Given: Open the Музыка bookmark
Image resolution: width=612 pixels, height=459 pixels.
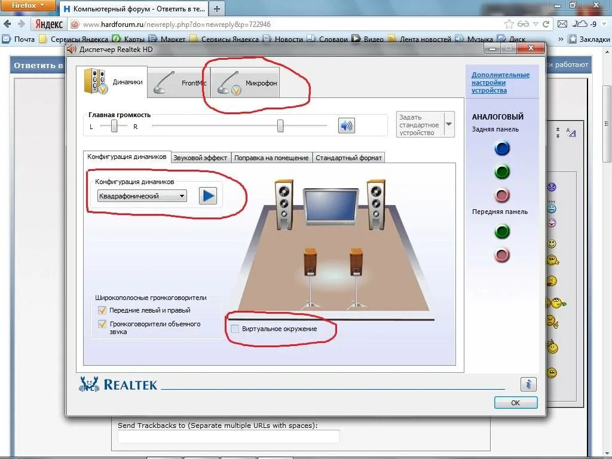Looking at the screenshot, I should tap(475, 39).
